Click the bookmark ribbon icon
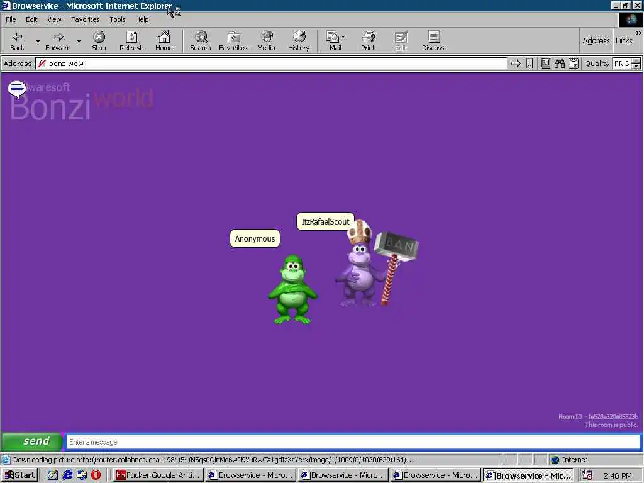This screenshot has height=483, width=644. (x=530, y=64)
